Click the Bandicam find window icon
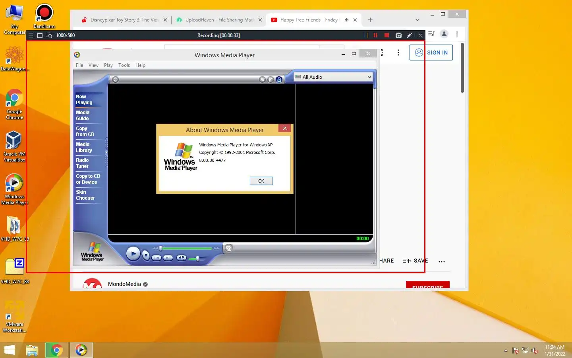 [x=49, y=35]
